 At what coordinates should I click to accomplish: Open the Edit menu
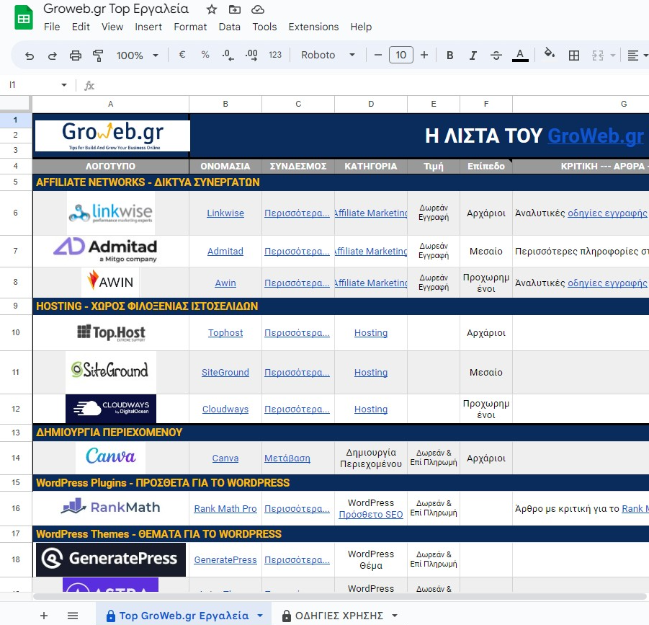point(81,27)
